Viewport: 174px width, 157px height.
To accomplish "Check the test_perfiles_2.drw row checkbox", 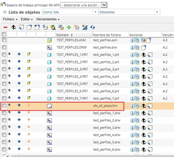I will click(4, 120).
